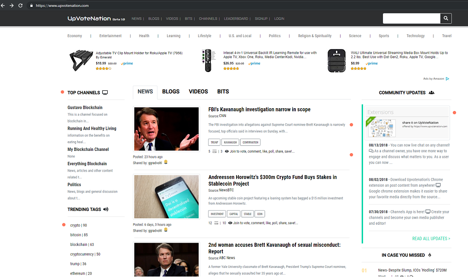Click the browser forward arrow
Image resolution: width=468 pixels, height=277 pixels.
12,6
